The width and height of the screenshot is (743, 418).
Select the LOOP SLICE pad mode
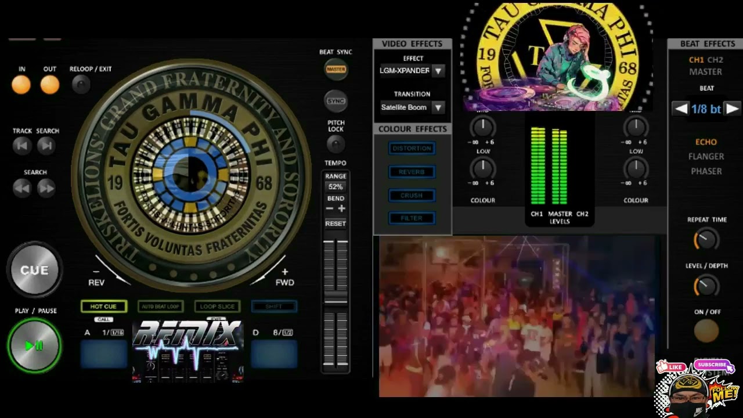click(217, 307)
